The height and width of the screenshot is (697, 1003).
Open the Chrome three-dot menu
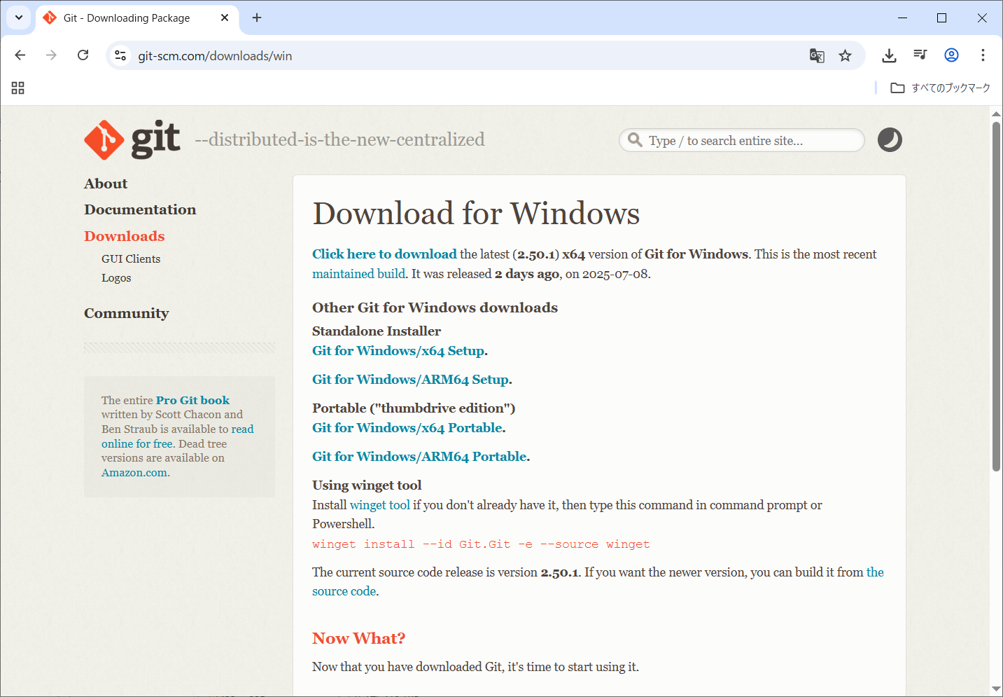tap(983, 55)
